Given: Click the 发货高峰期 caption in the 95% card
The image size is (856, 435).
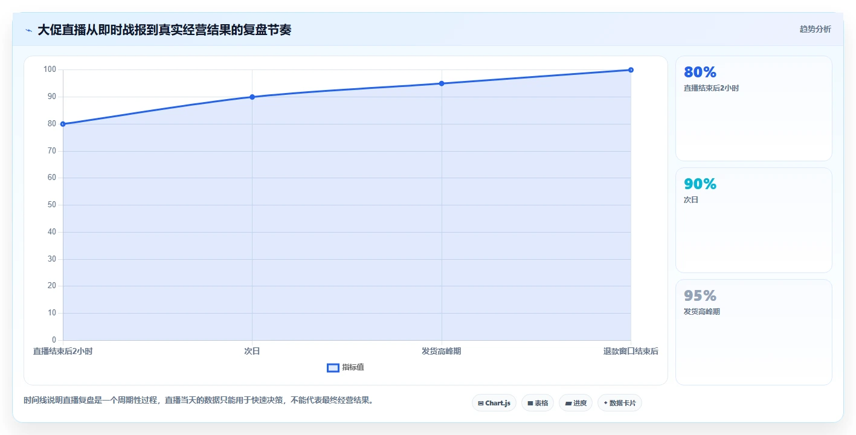Looking at the screenshot, I should [x=702, y=312].
